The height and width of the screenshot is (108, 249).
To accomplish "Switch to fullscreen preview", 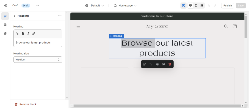I will coord(202,6).
